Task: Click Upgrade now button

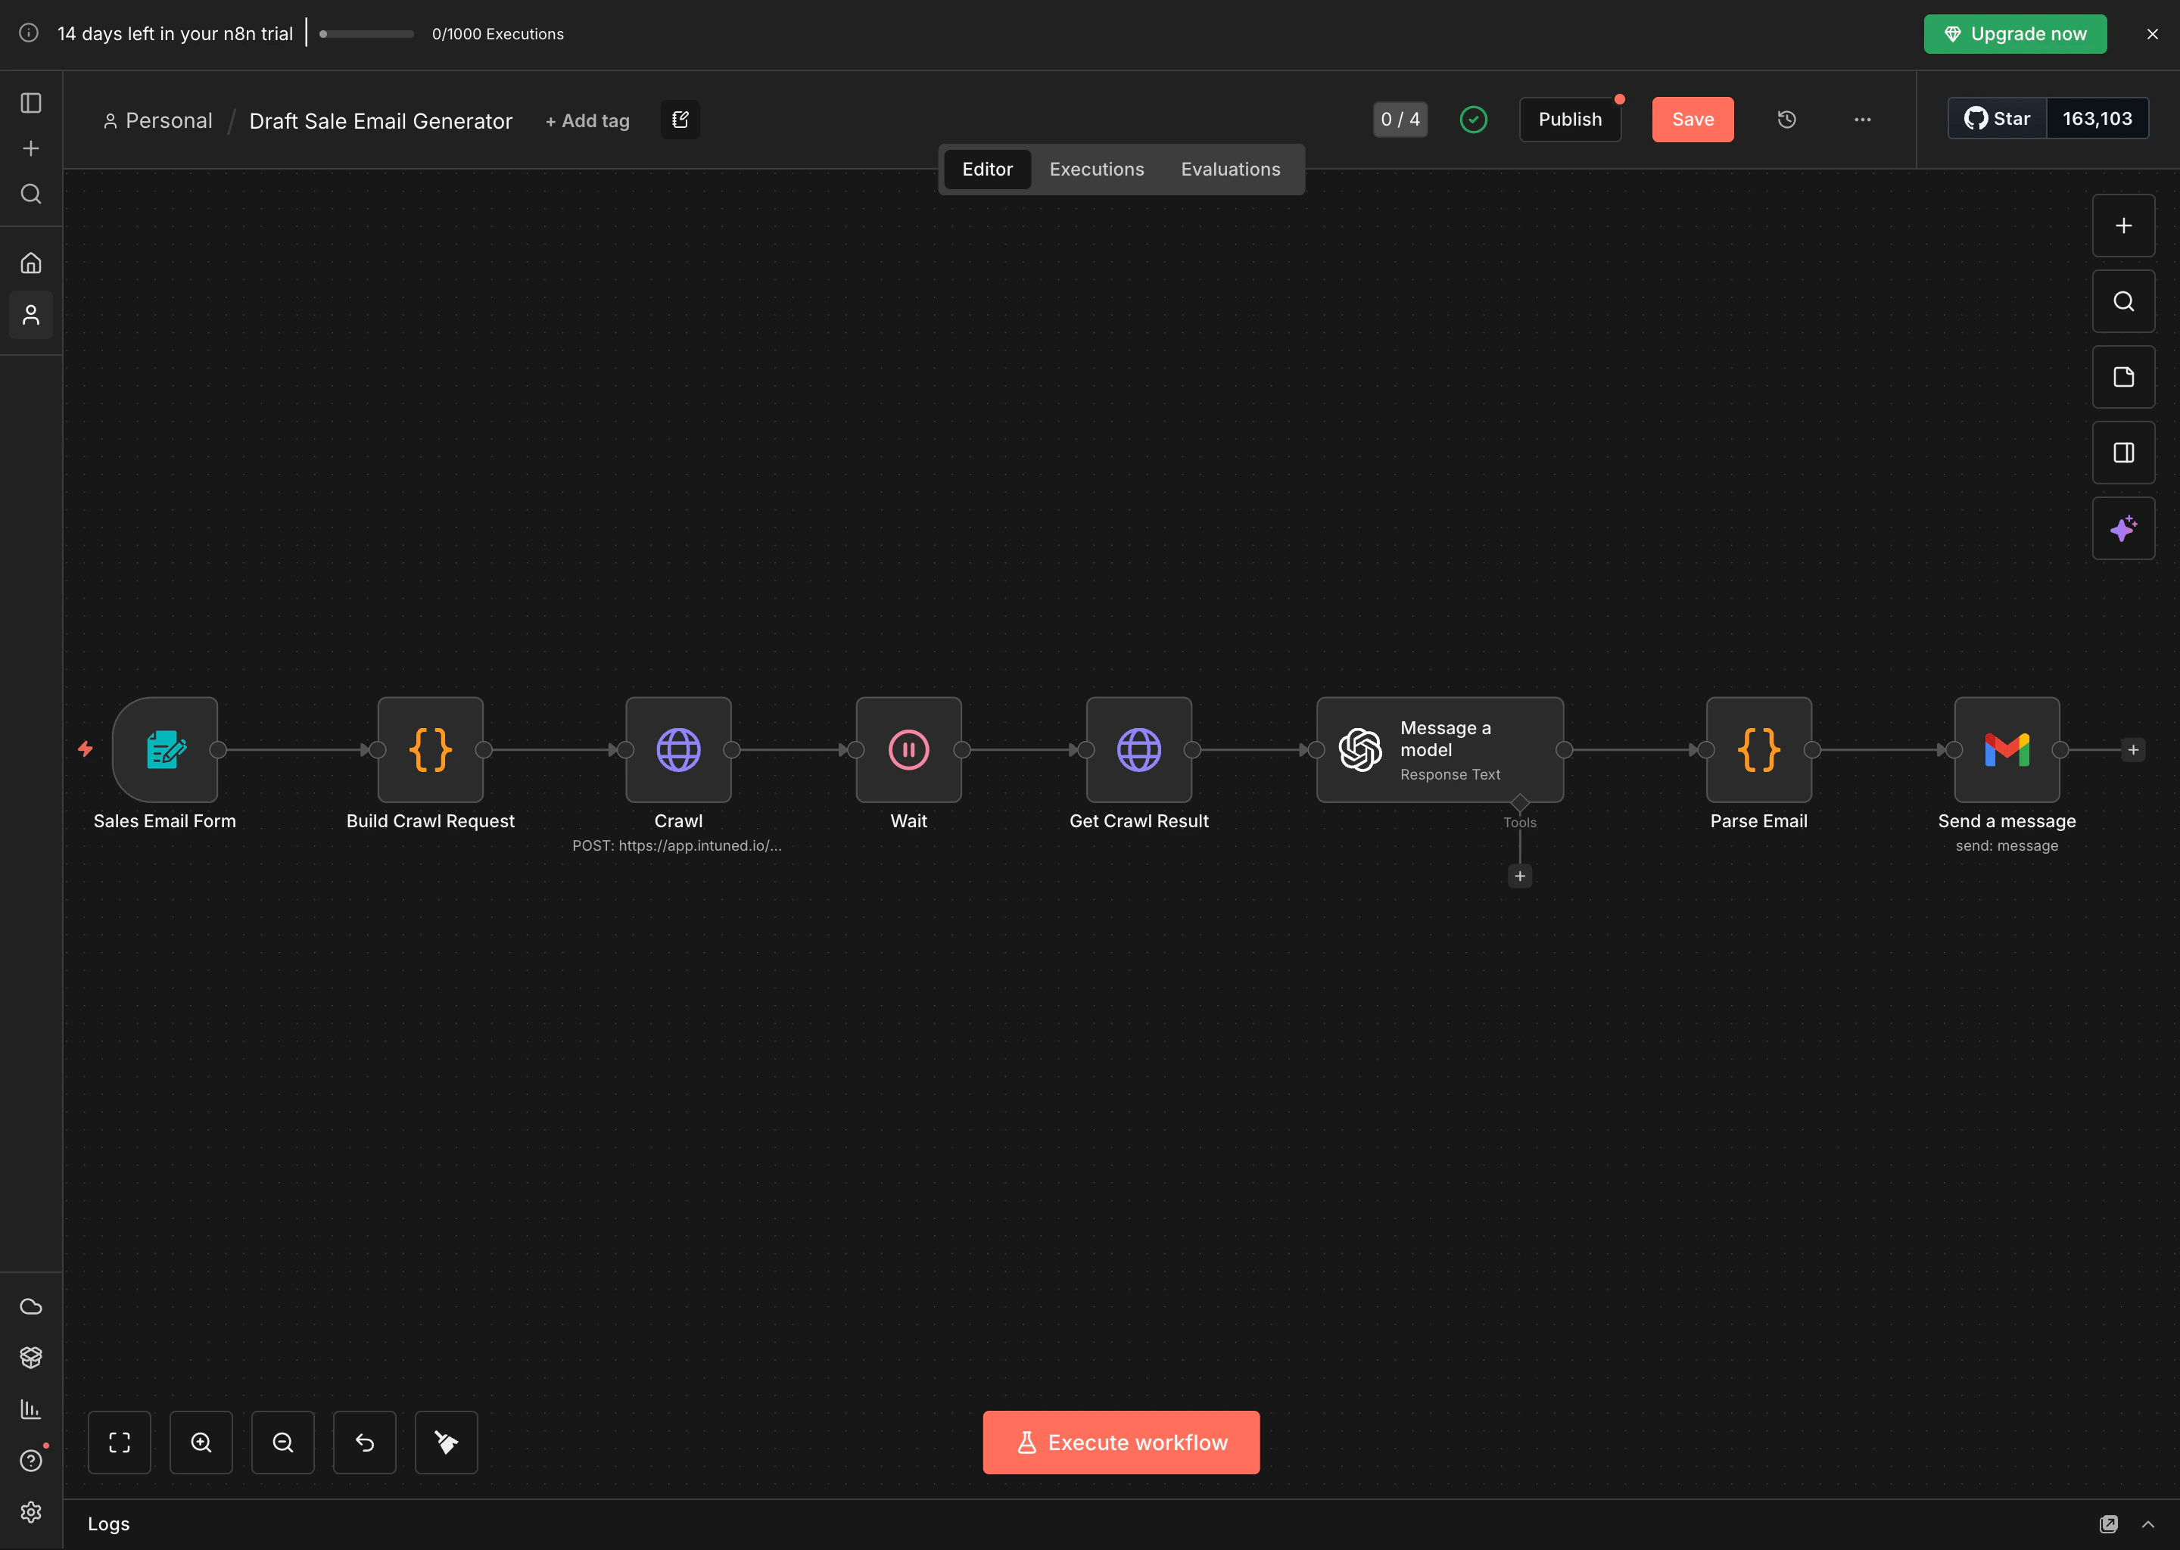Action: (2015, 33)
